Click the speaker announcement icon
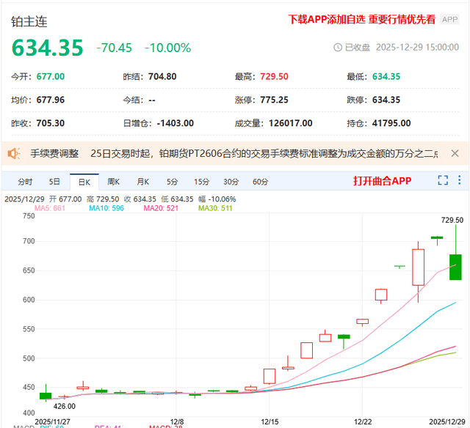Screen dimensions: 470x428 pyautogui.click(x=13, y=153)
